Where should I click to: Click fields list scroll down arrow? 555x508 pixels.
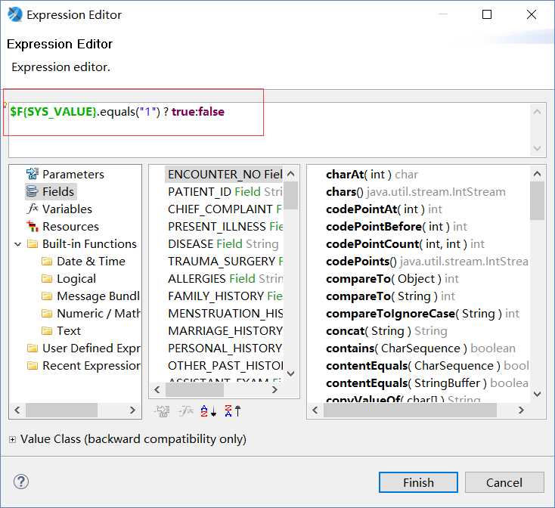click(x=290, y=373)
